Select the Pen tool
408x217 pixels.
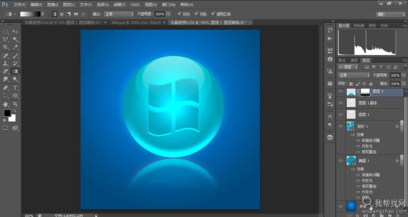pyautogui.click(x=6, y=88)
